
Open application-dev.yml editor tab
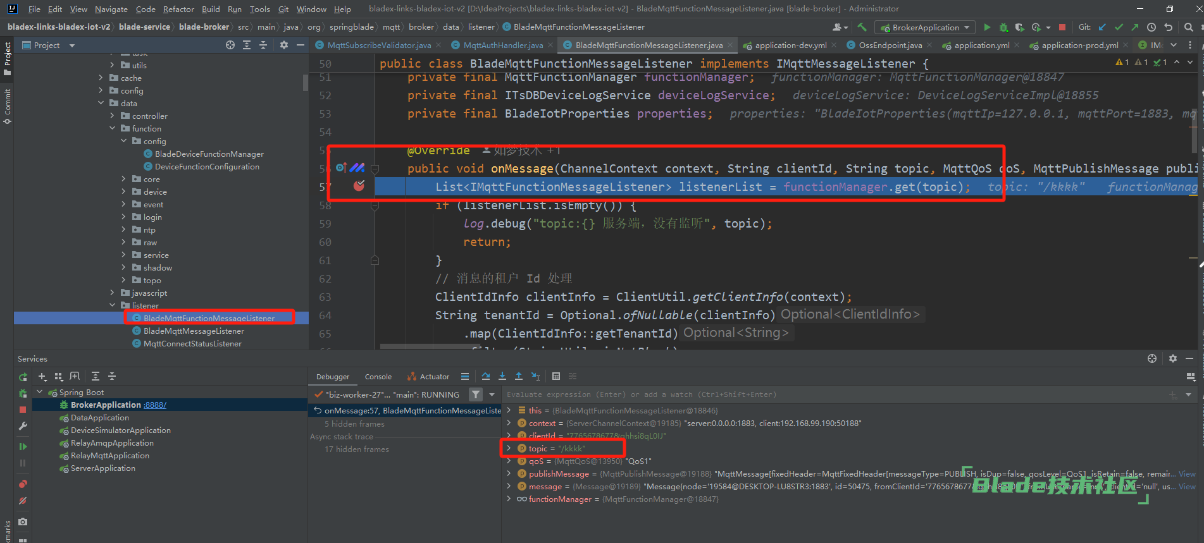point(791,45)
